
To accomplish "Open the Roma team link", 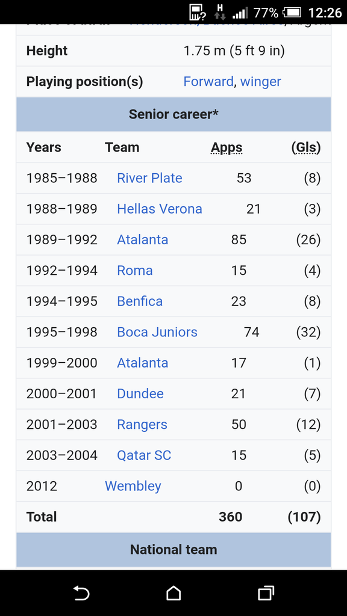I will pos(134,270).
